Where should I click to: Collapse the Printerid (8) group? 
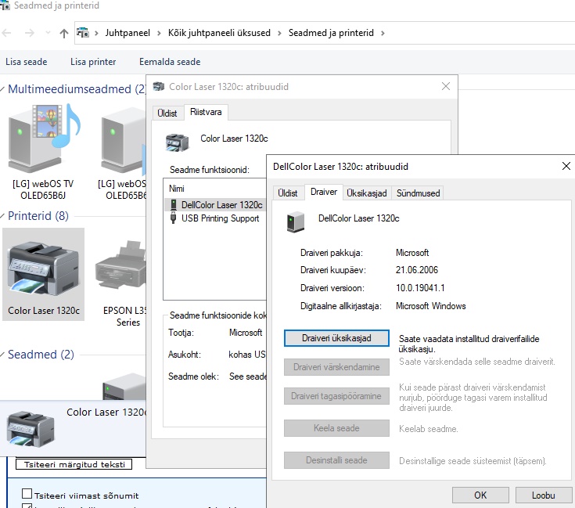click(x=3, y=216)
